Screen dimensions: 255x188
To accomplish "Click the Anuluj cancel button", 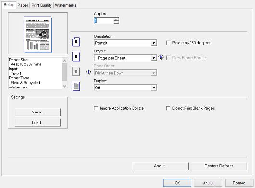I will tap(208, 183).
